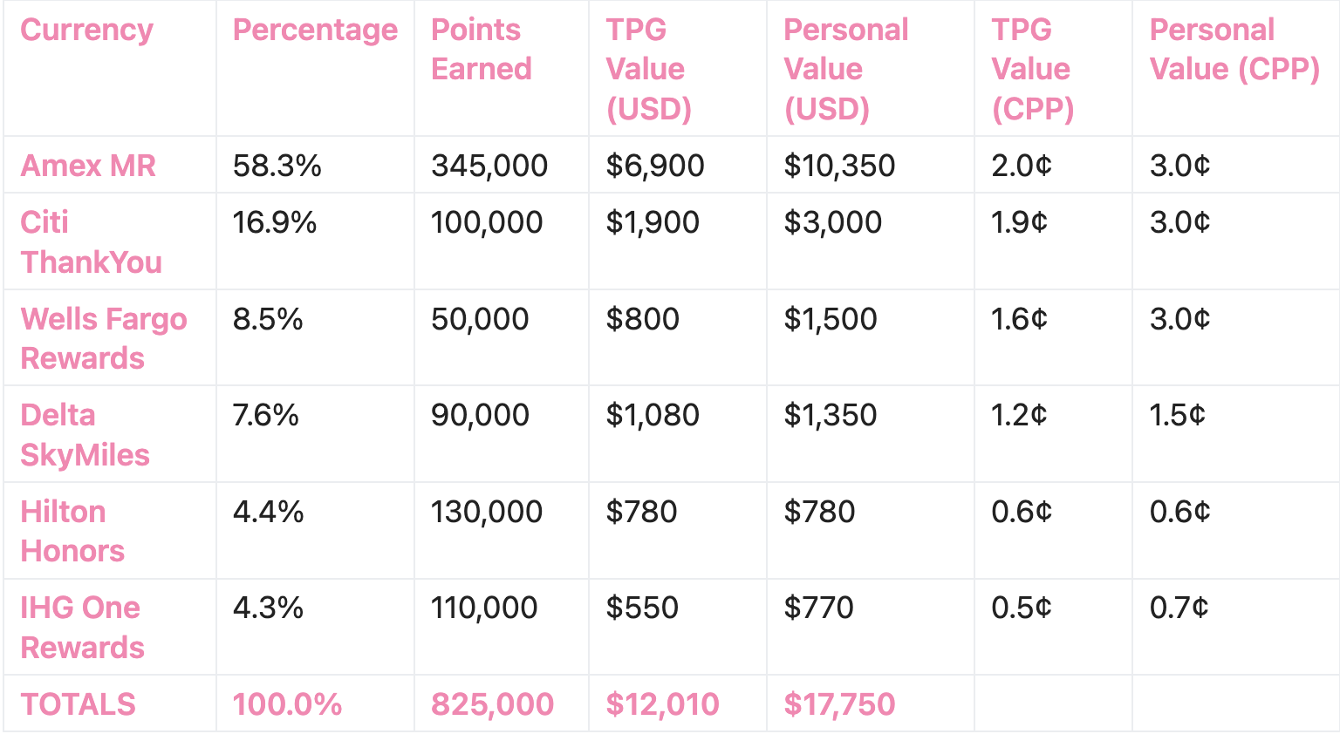Click the Personal Value (USD) header

tap(845, 69)
